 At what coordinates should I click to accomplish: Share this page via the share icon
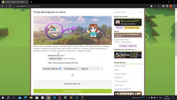[x=155, y=6]
